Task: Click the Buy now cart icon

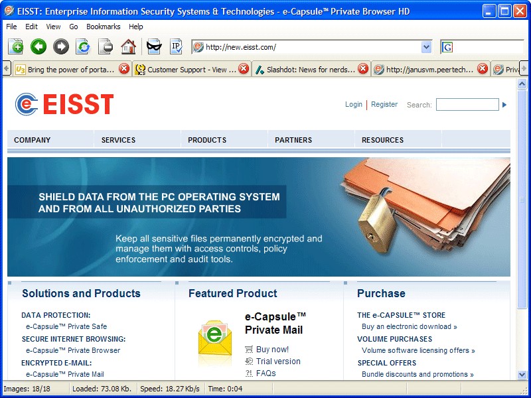Action: [x=249, y=350]
